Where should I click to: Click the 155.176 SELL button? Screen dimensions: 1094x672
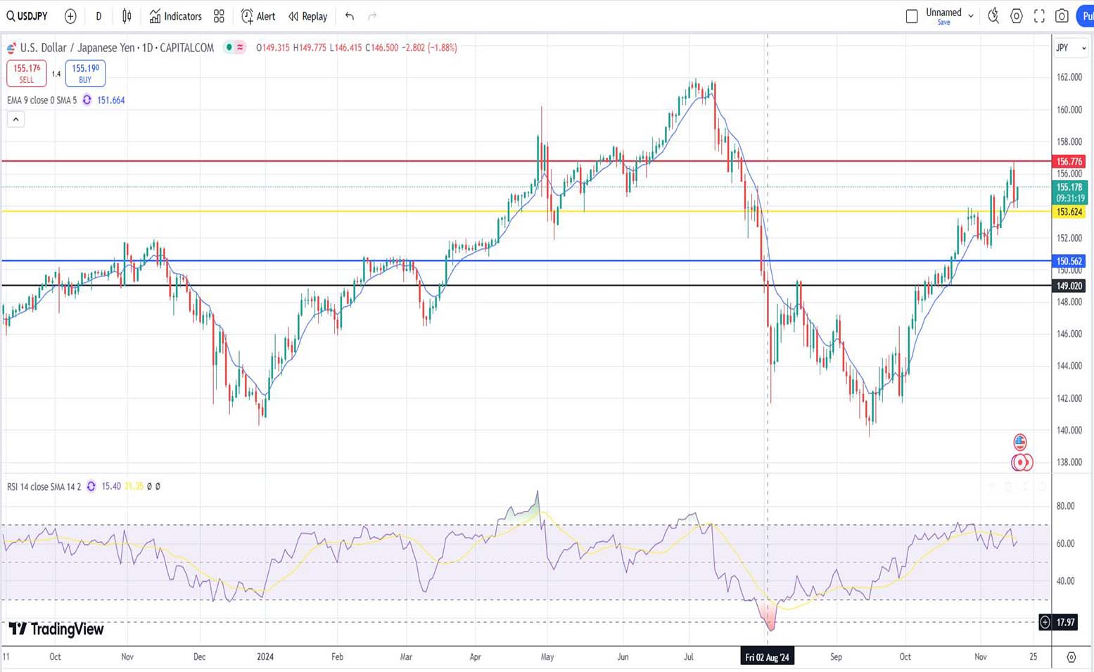coord(27,73)
